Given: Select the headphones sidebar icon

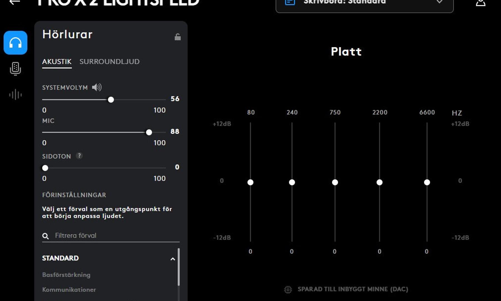Looking at the screenshot, I should pyautogui.click(x=15, y=43).
